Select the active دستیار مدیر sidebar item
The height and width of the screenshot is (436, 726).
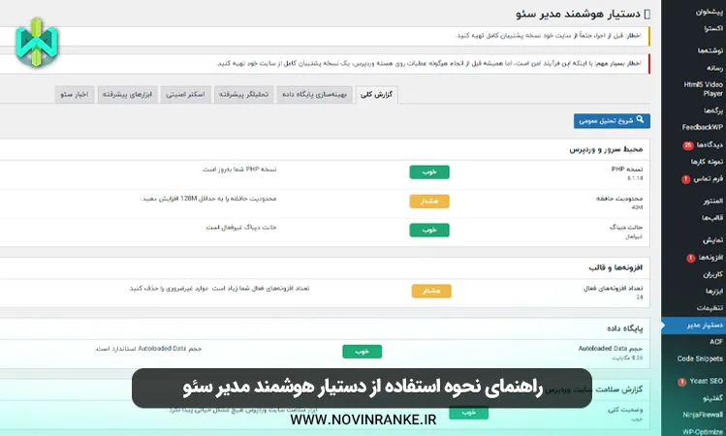point(694,325)
